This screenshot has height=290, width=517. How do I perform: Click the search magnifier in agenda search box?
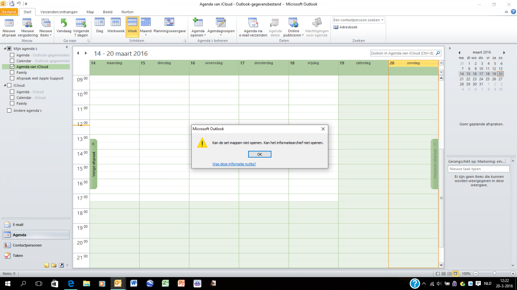pos(438,53)
